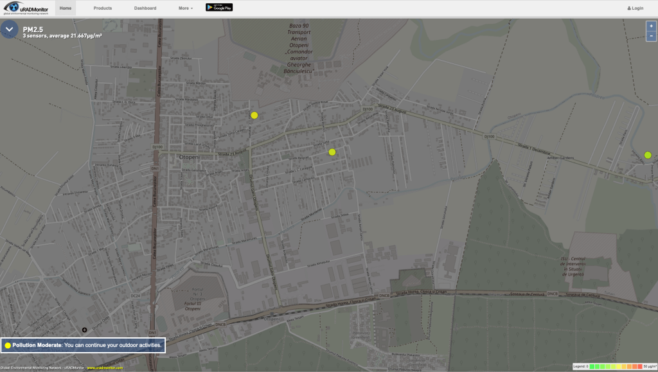Select the sensor marker at the map's east edge
The image size is (658, 372).
coord(648,155)
